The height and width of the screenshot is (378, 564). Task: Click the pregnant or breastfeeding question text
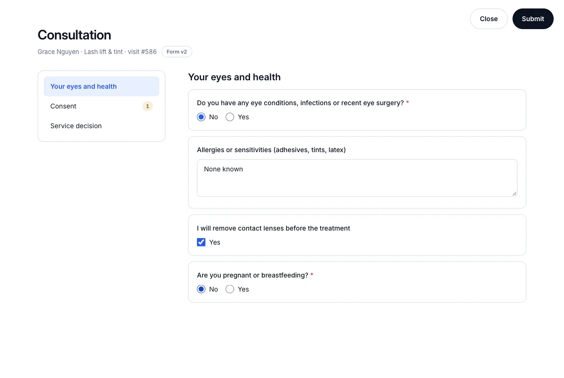click(x=252, y=275)
